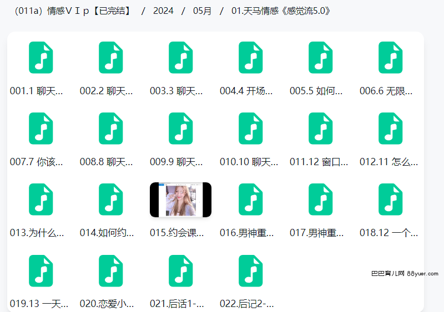Select label 010.10 聊天...
Image resolution: width=444 pixels, height=312 pixels.
tap(249, 162)
